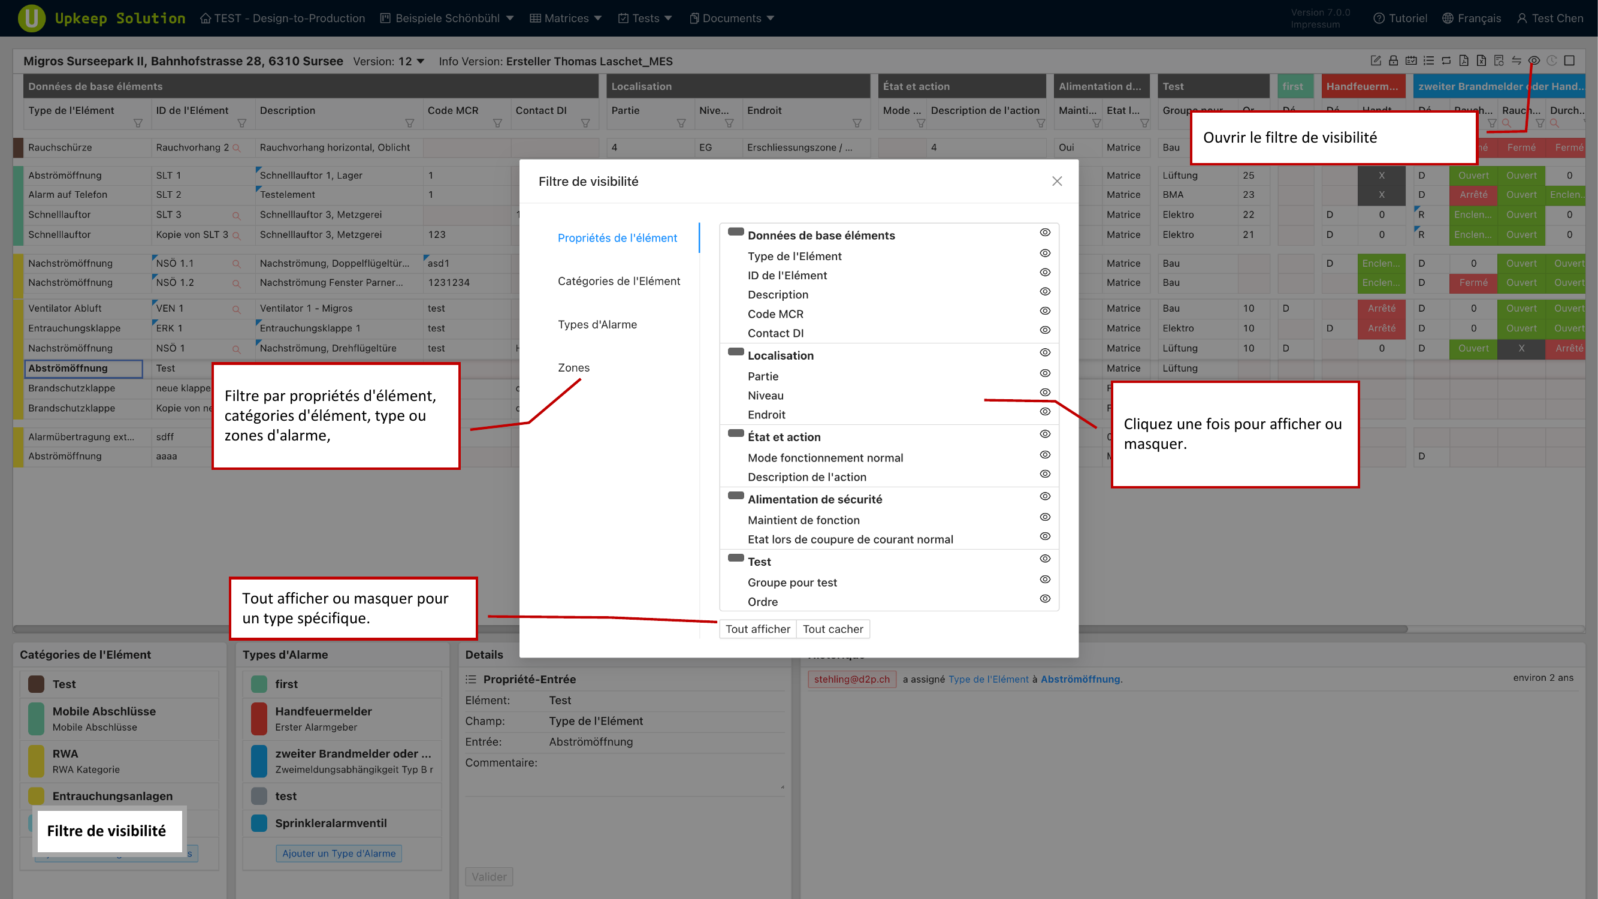The image size is (1598, 899).
Task: Close the Filtre de visibilité dialog
Action: (1057, 181)
